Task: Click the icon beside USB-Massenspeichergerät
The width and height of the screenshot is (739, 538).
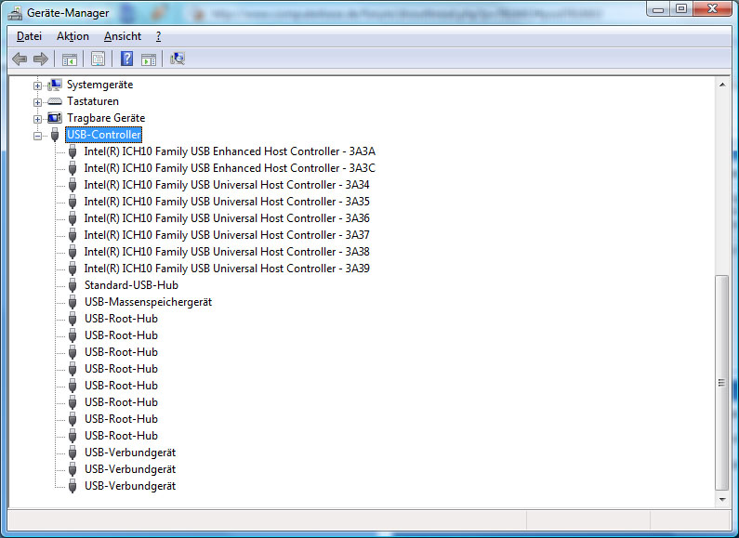Action: [73, 302]
